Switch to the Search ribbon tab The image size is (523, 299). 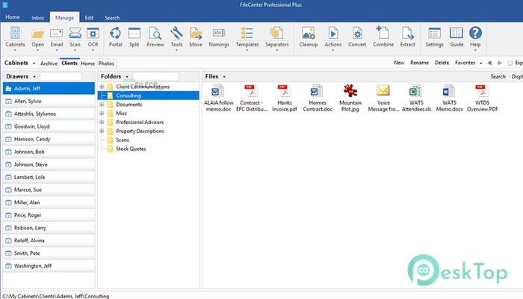(x=112, y=18)
